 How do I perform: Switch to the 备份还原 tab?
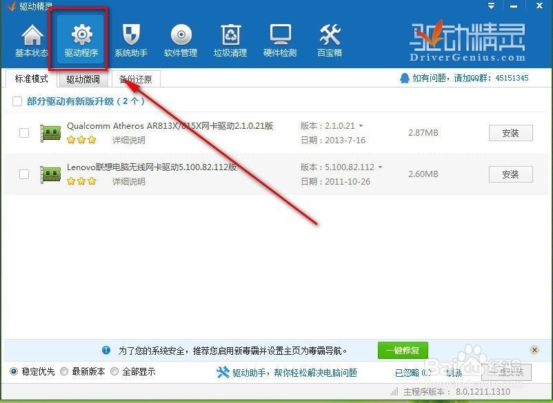pos(136,79)
